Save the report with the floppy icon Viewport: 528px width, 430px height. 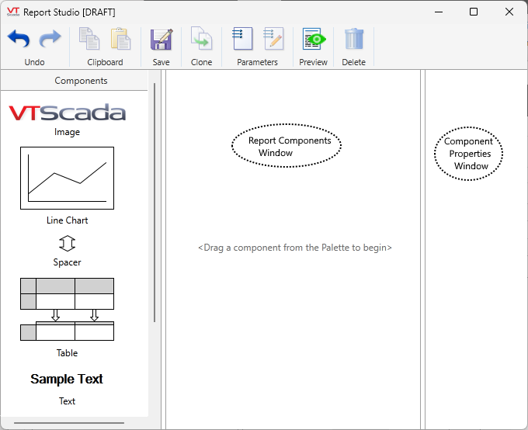click(x=162, y=39)
